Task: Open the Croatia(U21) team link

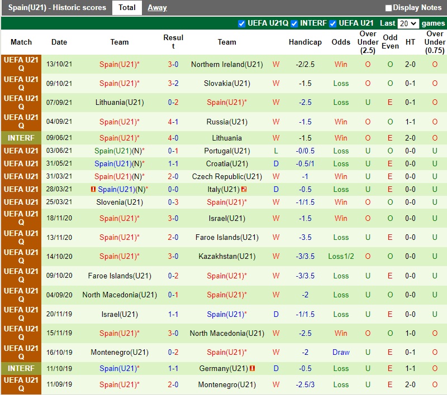Action: 227,163
